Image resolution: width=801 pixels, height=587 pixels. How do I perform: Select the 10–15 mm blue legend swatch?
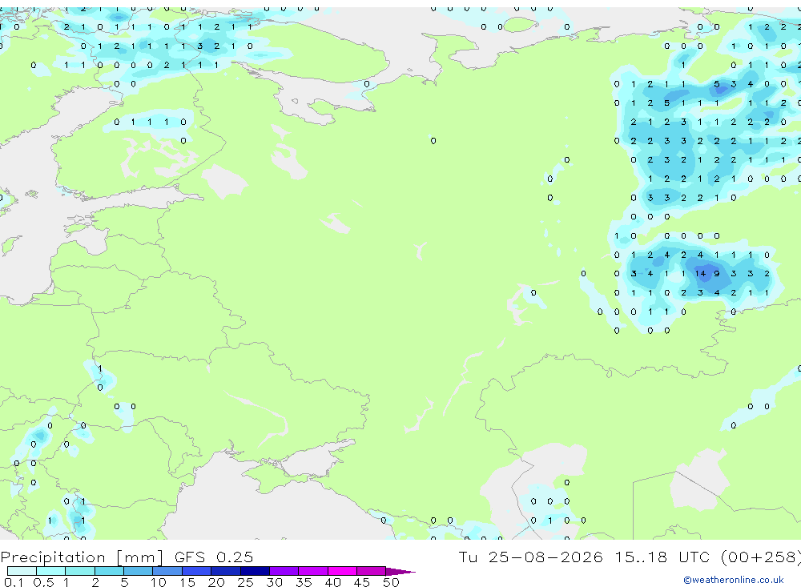pos(167,571)
